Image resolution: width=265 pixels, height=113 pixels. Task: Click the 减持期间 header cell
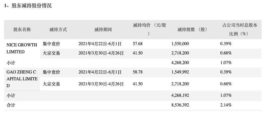103,30
